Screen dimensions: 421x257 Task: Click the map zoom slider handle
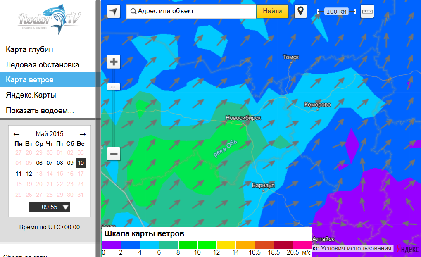(x=114, y=87)
